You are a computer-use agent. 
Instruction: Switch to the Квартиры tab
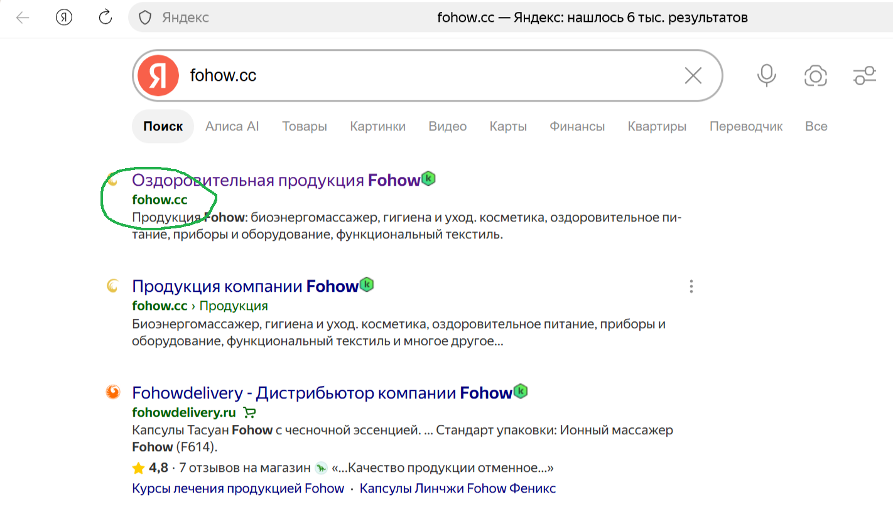(657, 126)
